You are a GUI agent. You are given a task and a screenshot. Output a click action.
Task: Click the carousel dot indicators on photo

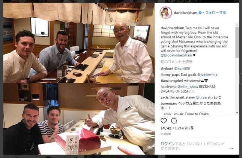pos(79,150)
